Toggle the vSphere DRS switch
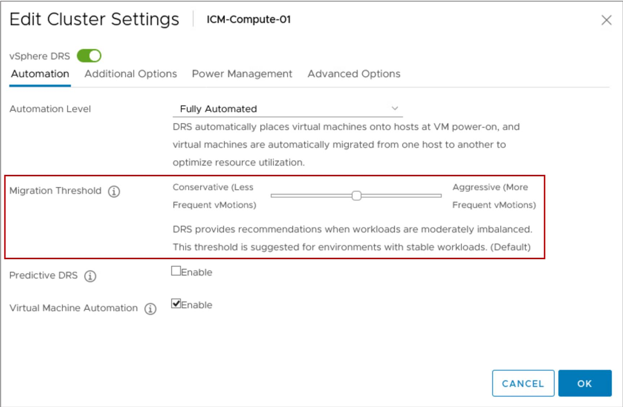Viewport: 623px width, 407px height. pyautogui.click(x=89, y=56)
